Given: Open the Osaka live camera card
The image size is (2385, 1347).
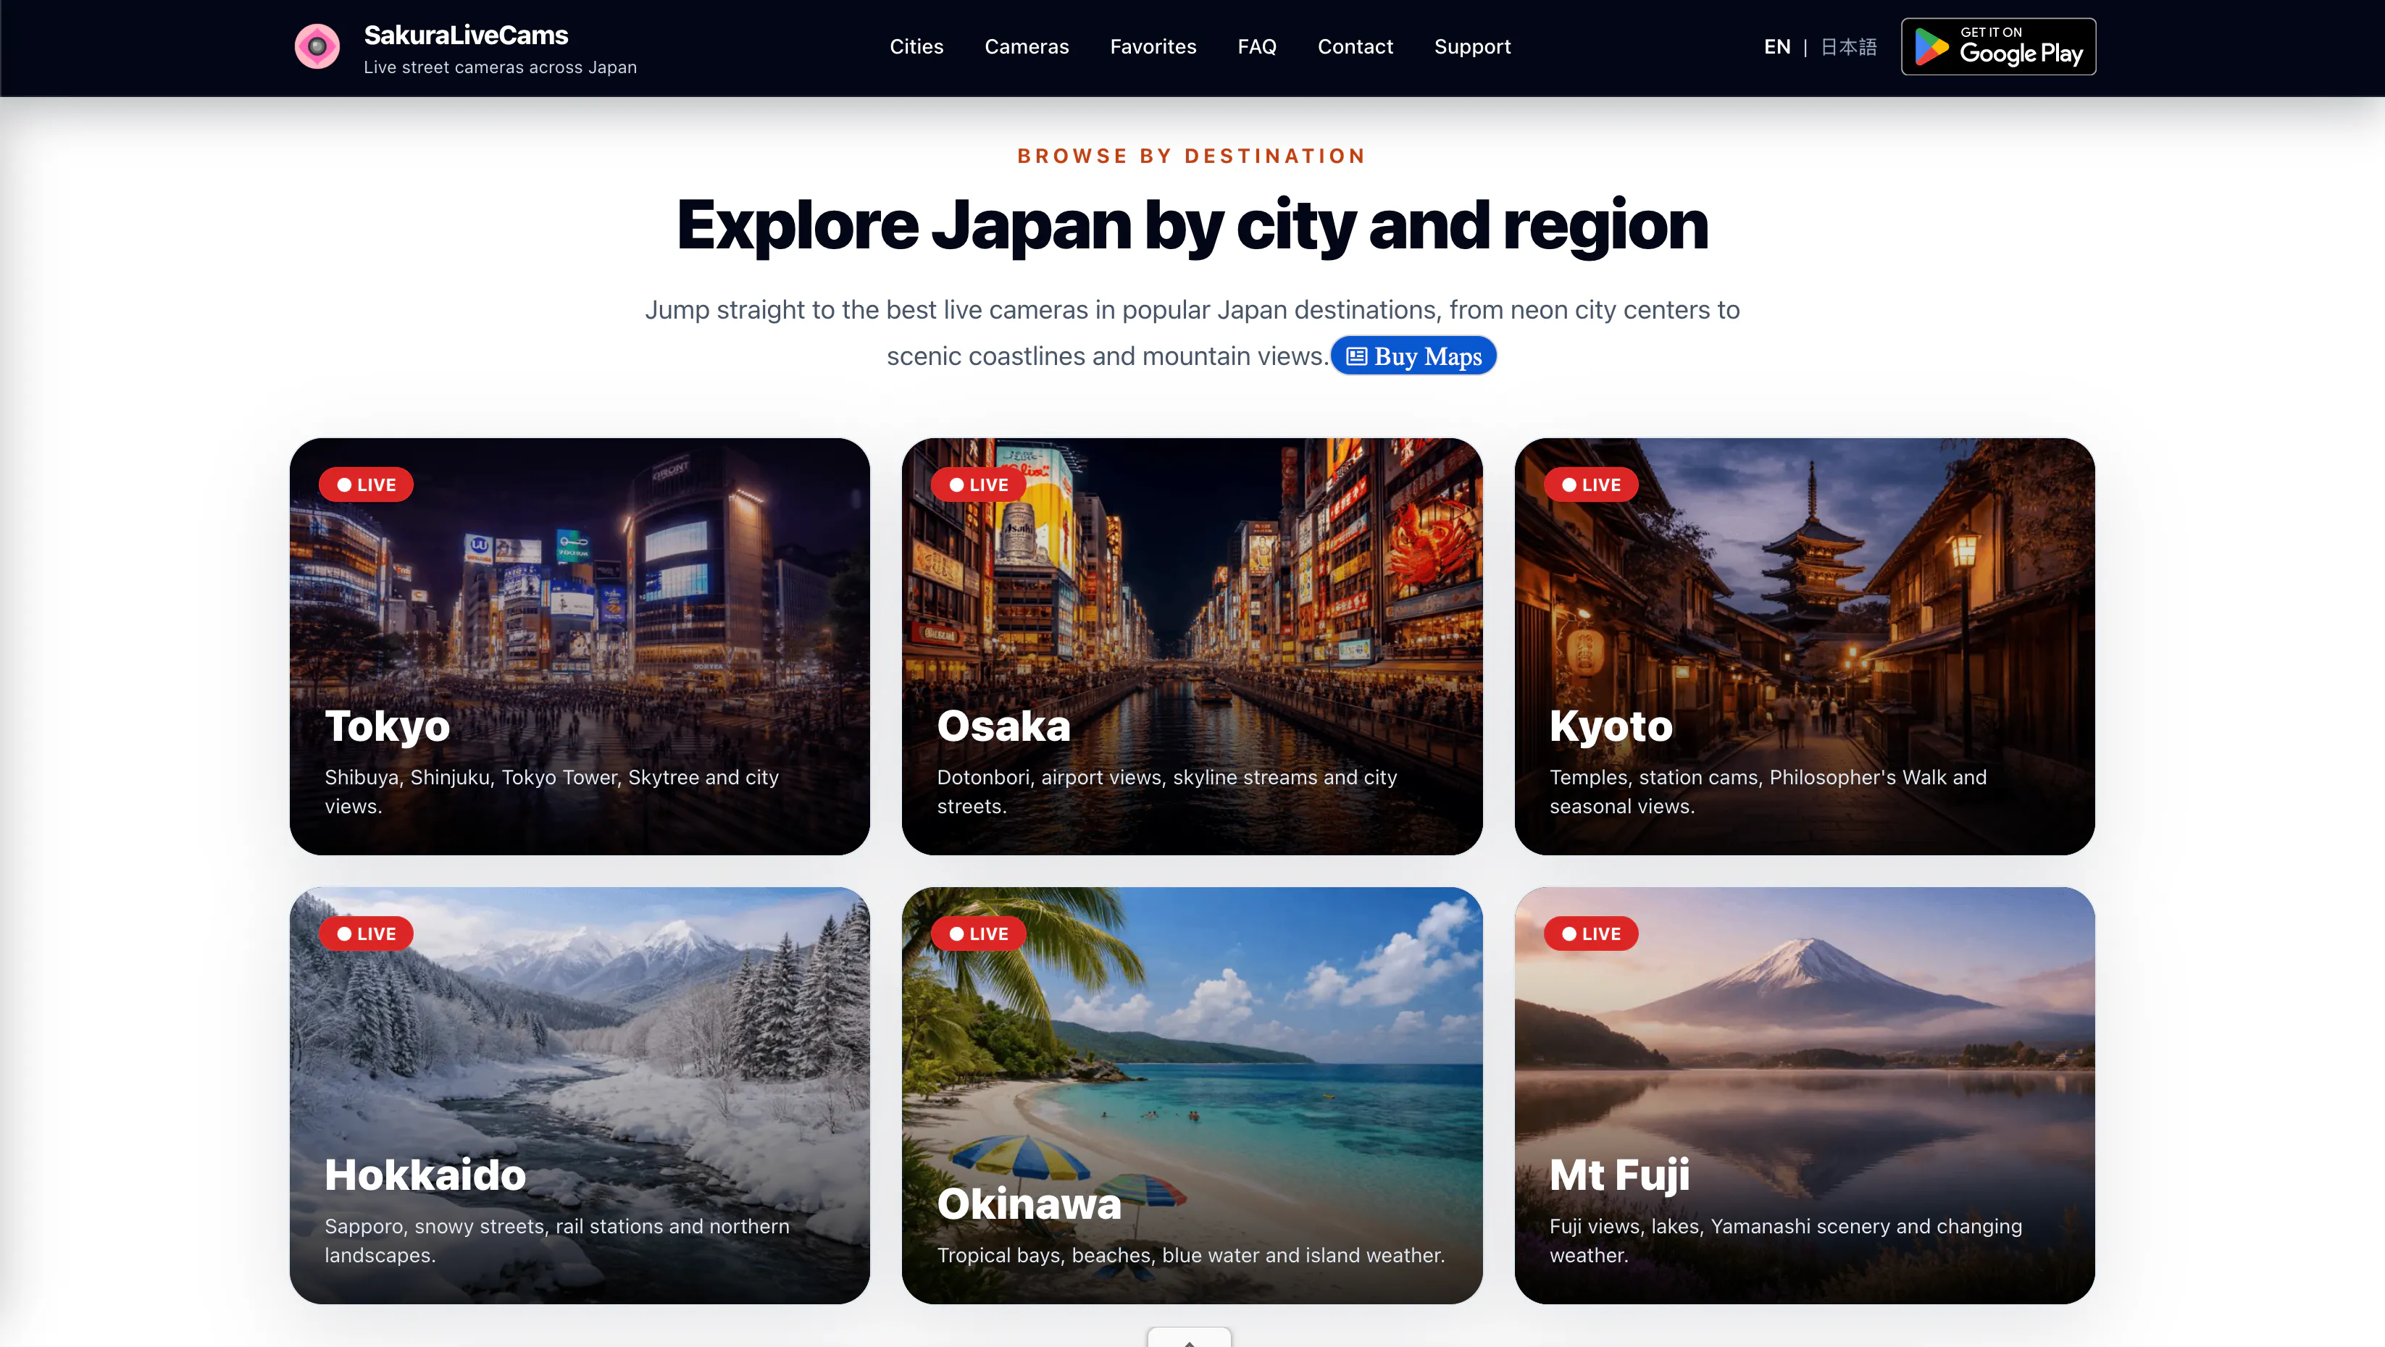Looking at the screenshot, I should (x=1192, y=646).
